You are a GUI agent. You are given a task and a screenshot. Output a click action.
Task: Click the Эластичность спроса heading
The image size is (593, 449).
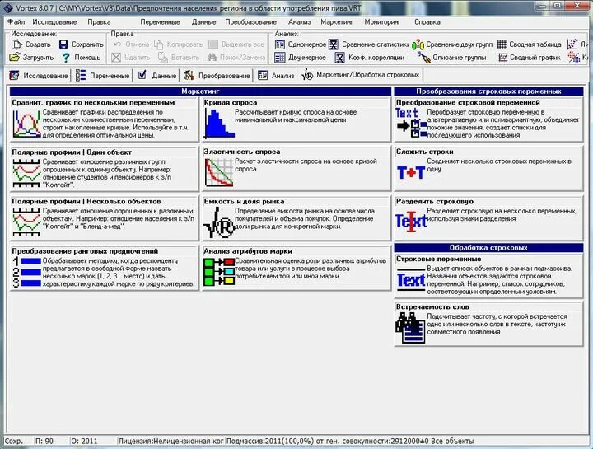coord(242,152)
